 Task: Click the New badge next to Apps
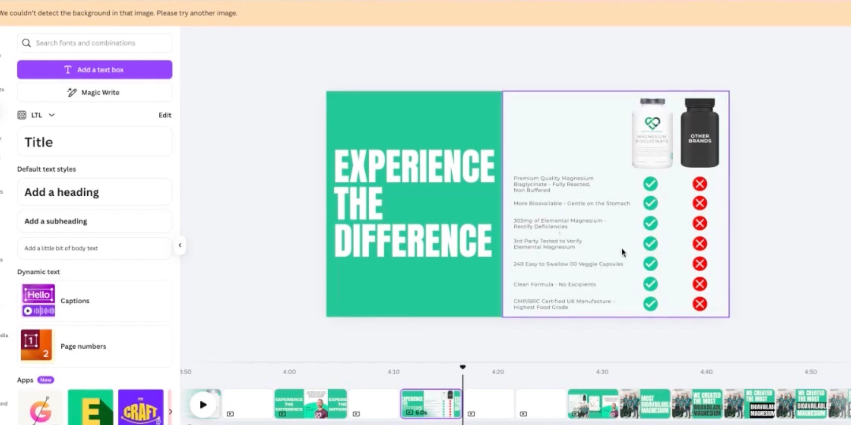coord(46,380)
